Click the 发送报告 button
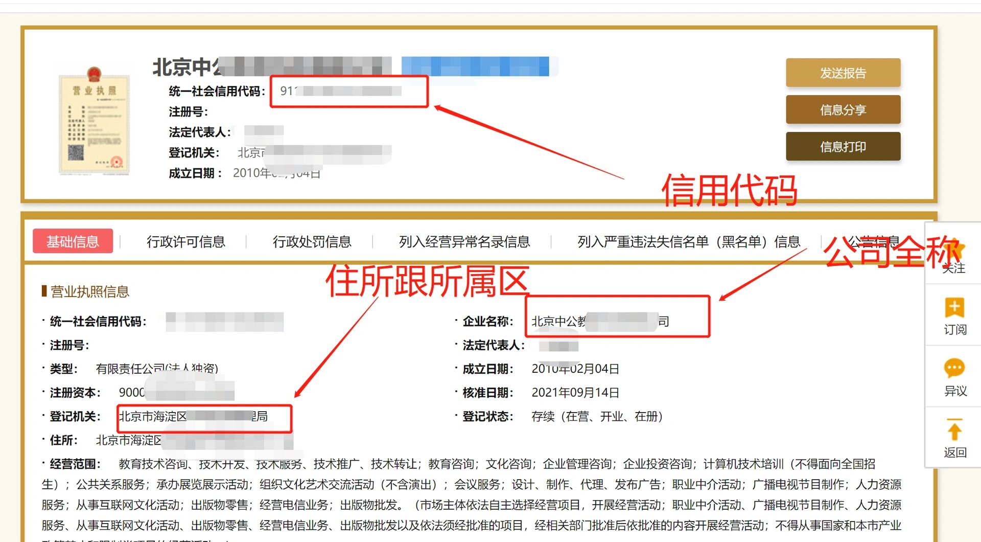 (843, 73)
